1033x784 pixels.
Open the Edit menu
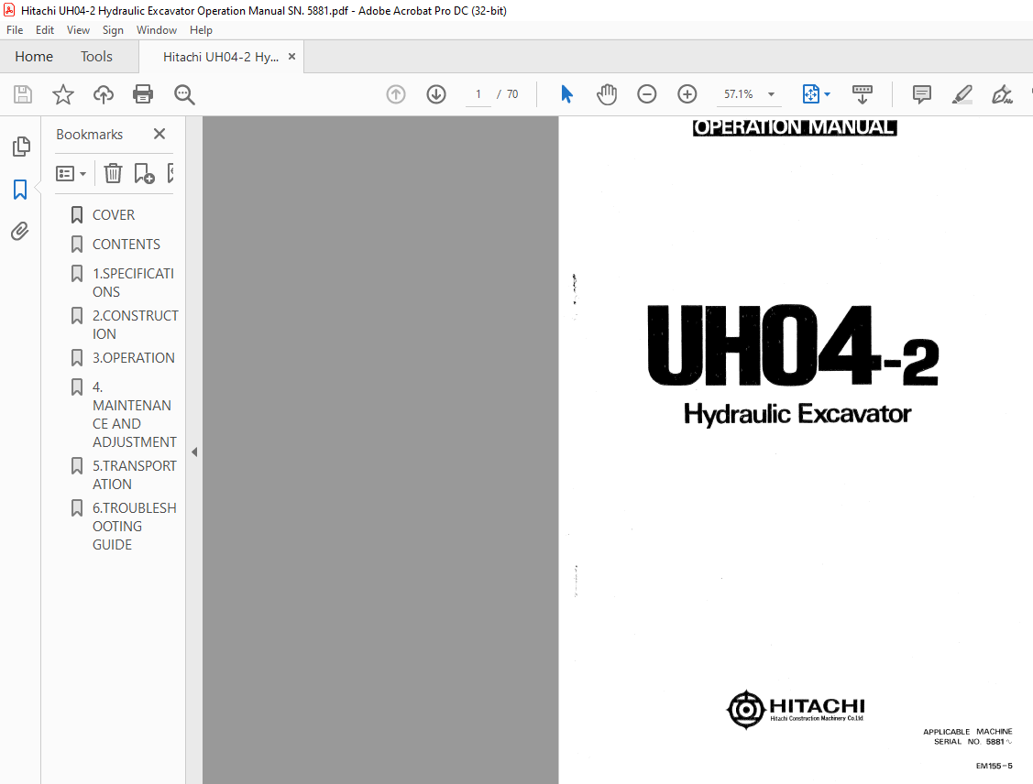45,30
